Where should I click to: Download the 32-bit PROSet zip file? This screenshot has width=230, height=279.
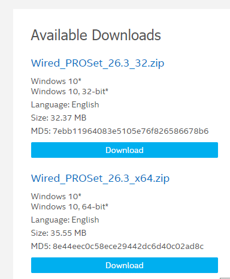pos(125,150)
